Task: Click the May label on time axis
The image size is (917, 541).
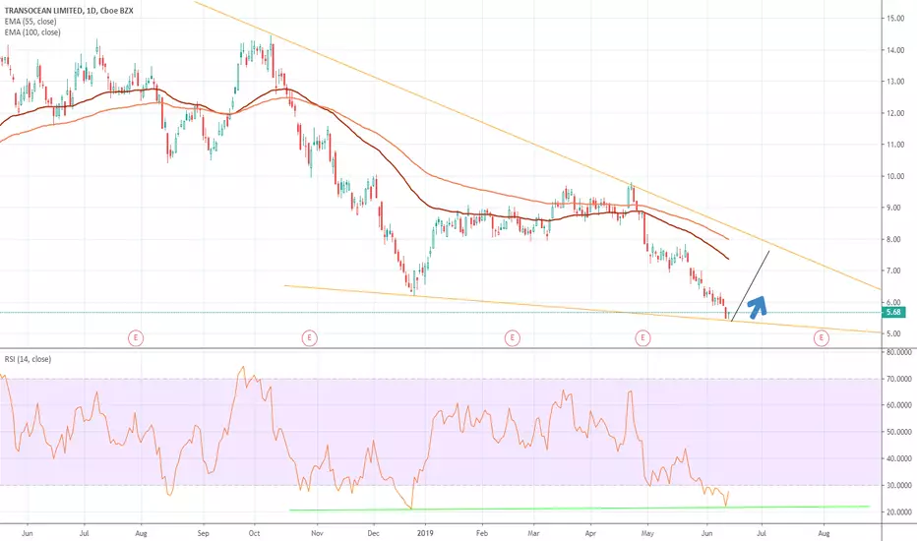Action: click(647, 533)
